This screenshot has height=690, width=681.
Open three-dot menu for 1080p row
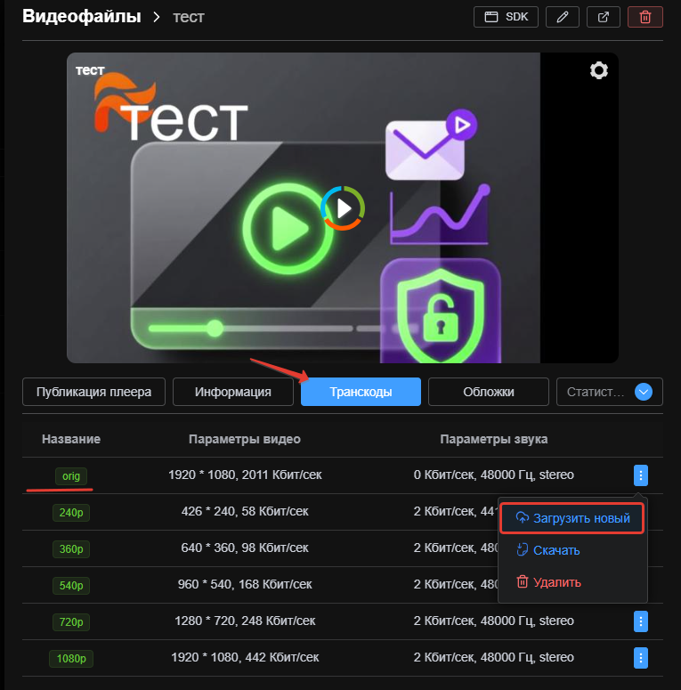pos(641,658)
